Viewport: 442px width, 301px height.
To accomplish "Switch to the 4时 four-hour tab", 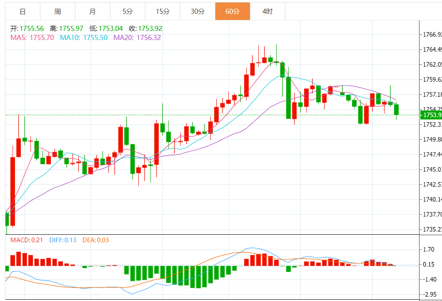I will pyautogui.click(x=267, y=12).
